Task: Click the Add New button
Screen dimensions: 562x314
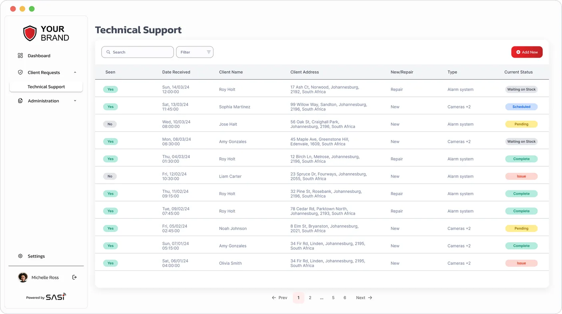Action: click(527, 52)
